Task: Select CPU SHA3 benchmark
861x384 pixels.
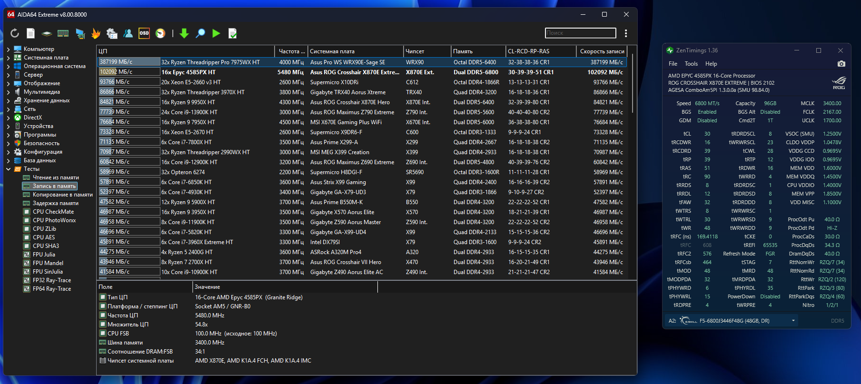Action: 46,246
